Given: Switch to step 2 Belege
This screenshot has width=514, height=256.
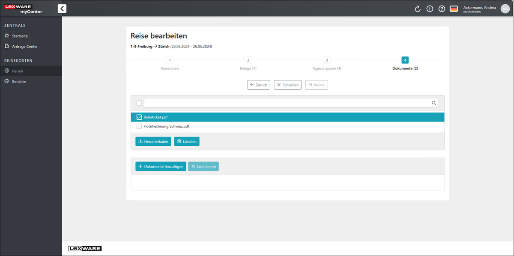Looking at the screenshot, I should click(x=248, y=61).
